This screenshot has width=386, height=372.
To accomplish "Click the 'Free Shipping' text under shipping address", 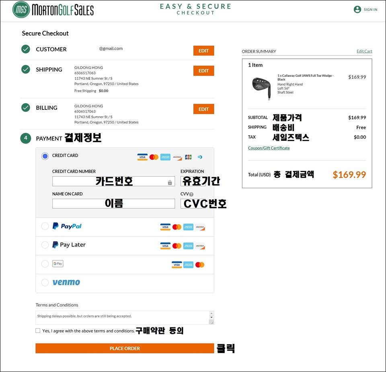I will point(85,91).
